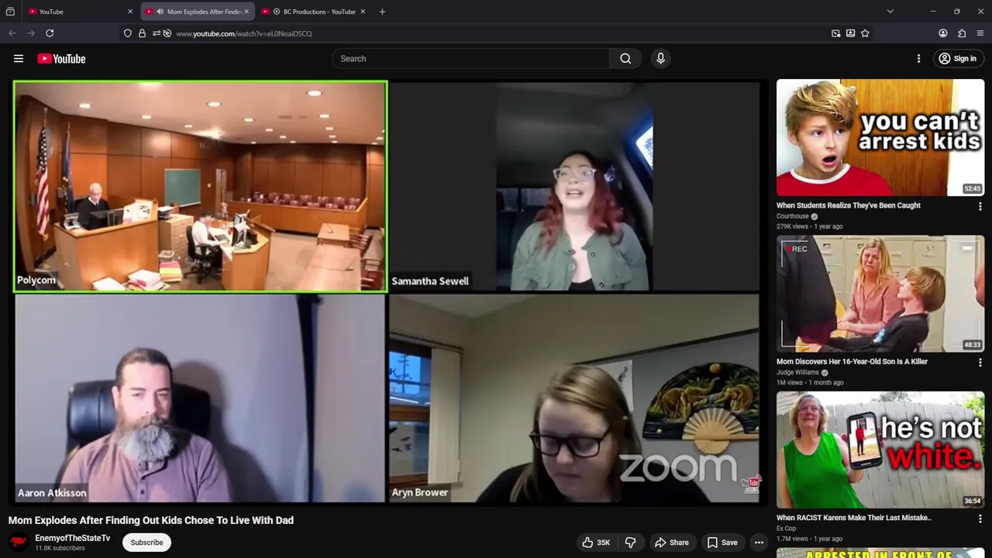The height and width of the screenshot is (558, 992).
Task: Visit the Judge Williams channel link
Action: [x=797, y=372]
